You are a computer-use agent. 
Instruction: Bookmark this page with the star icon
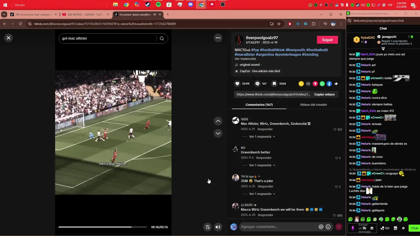pos(279,24)
